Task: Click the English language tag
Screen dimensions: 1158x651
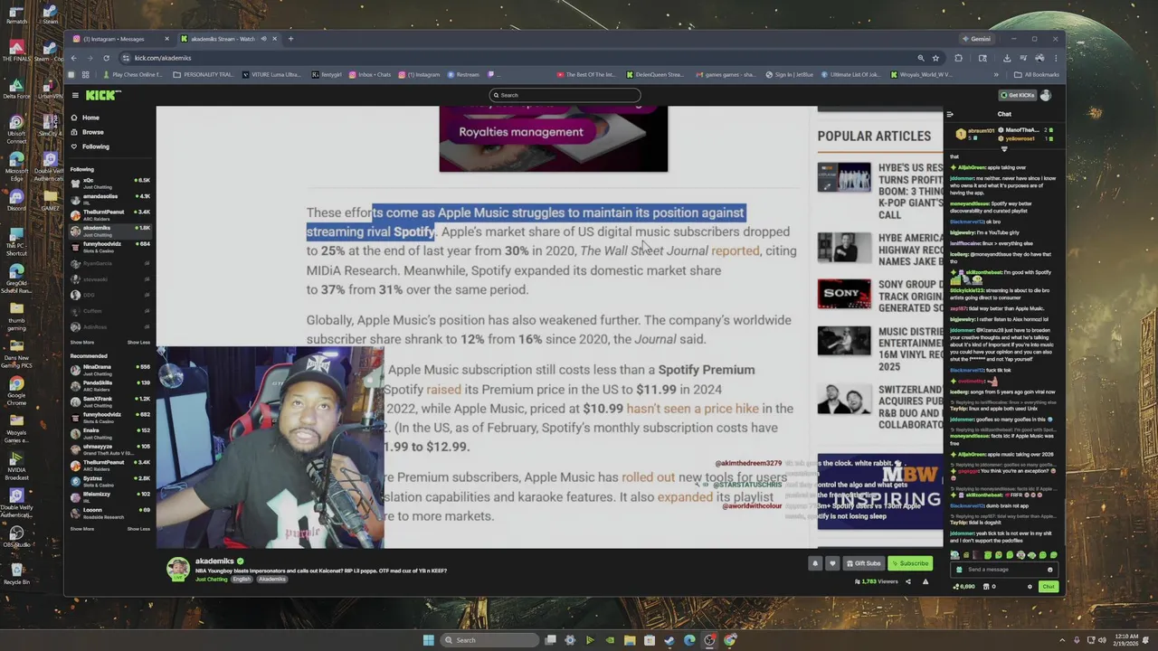Action: pyautogui.click(x=242, y=579)
